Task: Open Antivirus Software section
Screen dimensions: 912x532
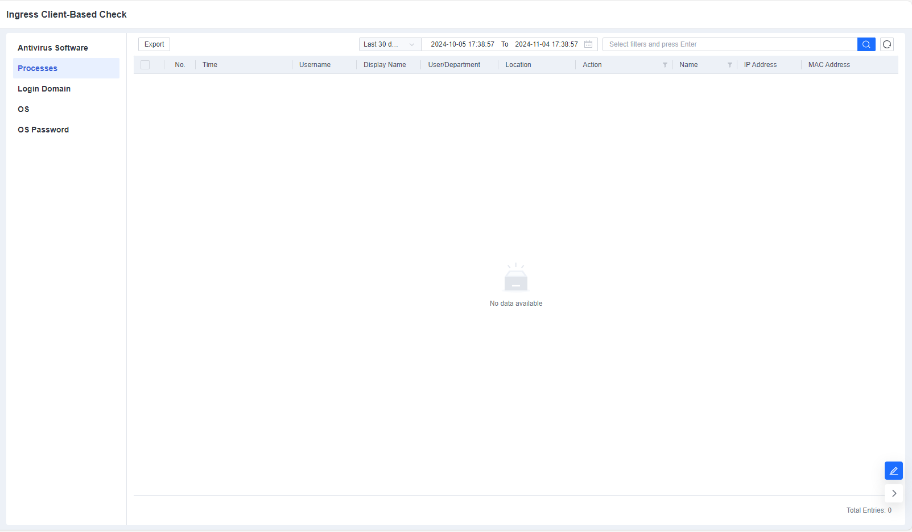Action: (53, 48)
